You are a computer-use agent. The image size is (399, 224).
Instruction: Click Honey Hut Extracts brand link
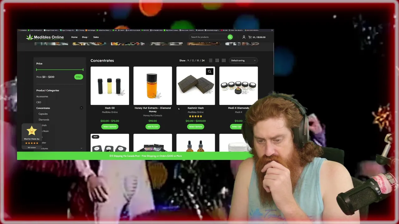click(153, 115)
